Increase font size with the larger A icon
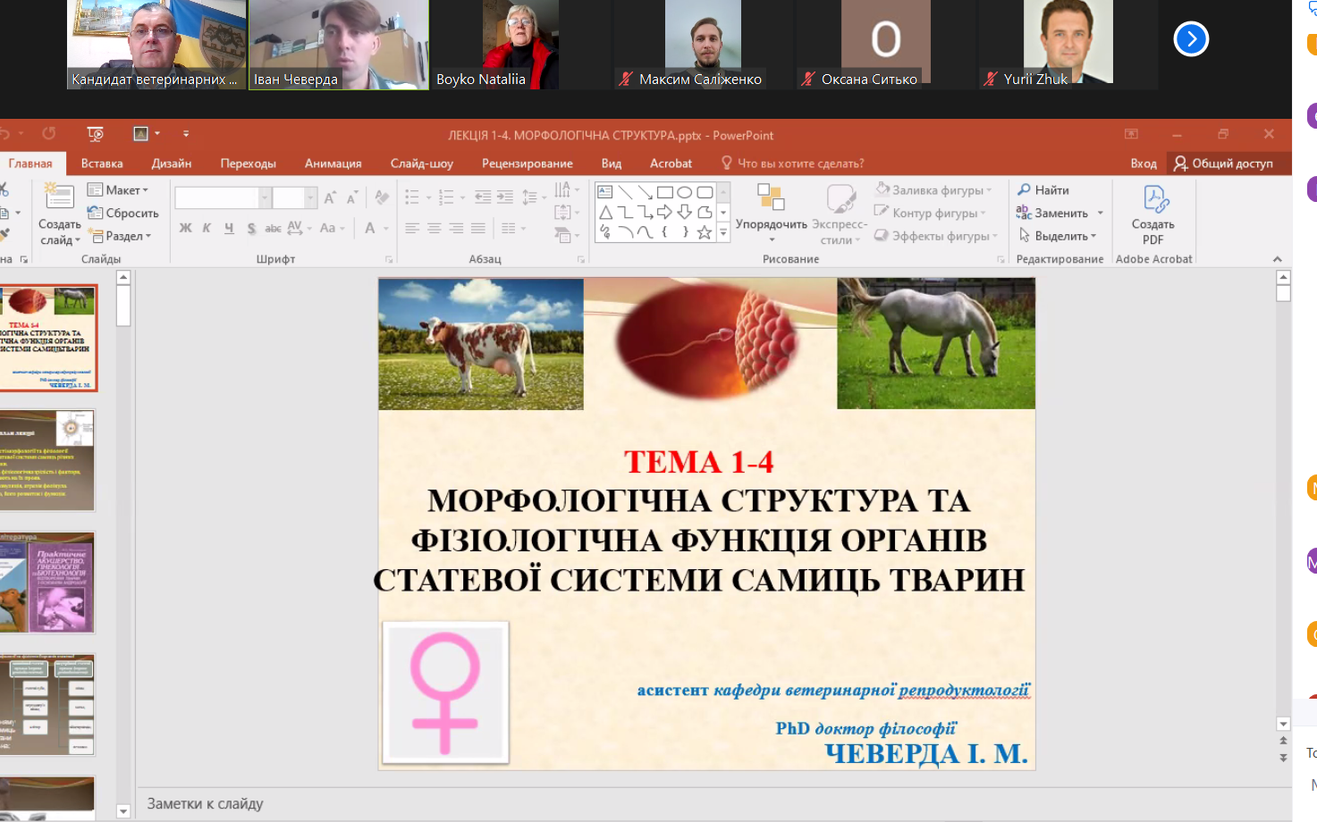This screenshot has height=822, width=1317. pyautogui.click(x=330, y=197)
